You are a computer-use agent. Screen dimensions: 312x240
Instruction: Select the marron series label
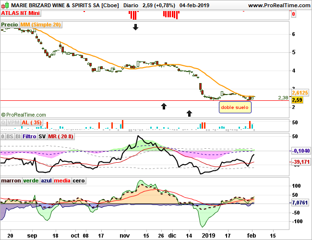(11, 180)
